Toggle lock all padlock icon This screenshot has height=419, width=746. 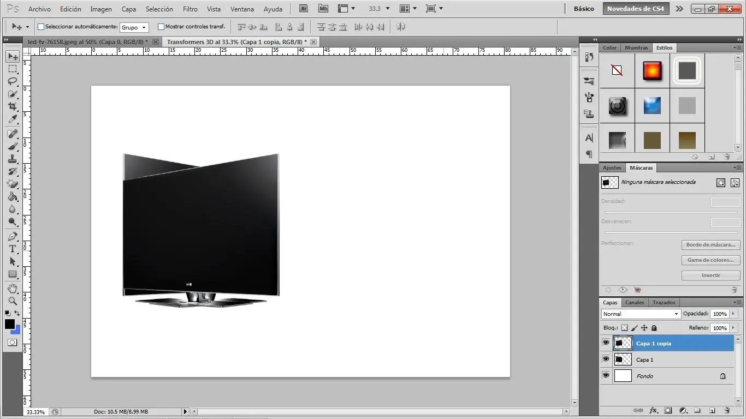(x=654, y=328)
